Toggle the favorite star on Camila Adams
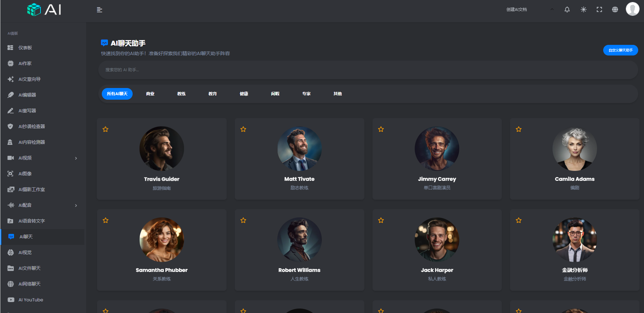This screenshot has height=313, width=644. tap(519, 129)
